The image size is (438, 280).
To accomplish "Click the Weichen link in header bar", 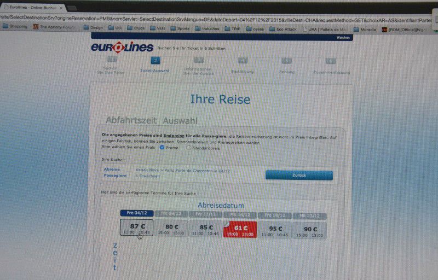I will click(x=343, y=37).
